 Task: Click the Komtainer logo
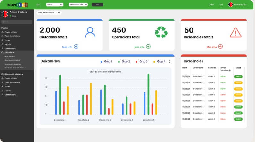pos(17,5)
